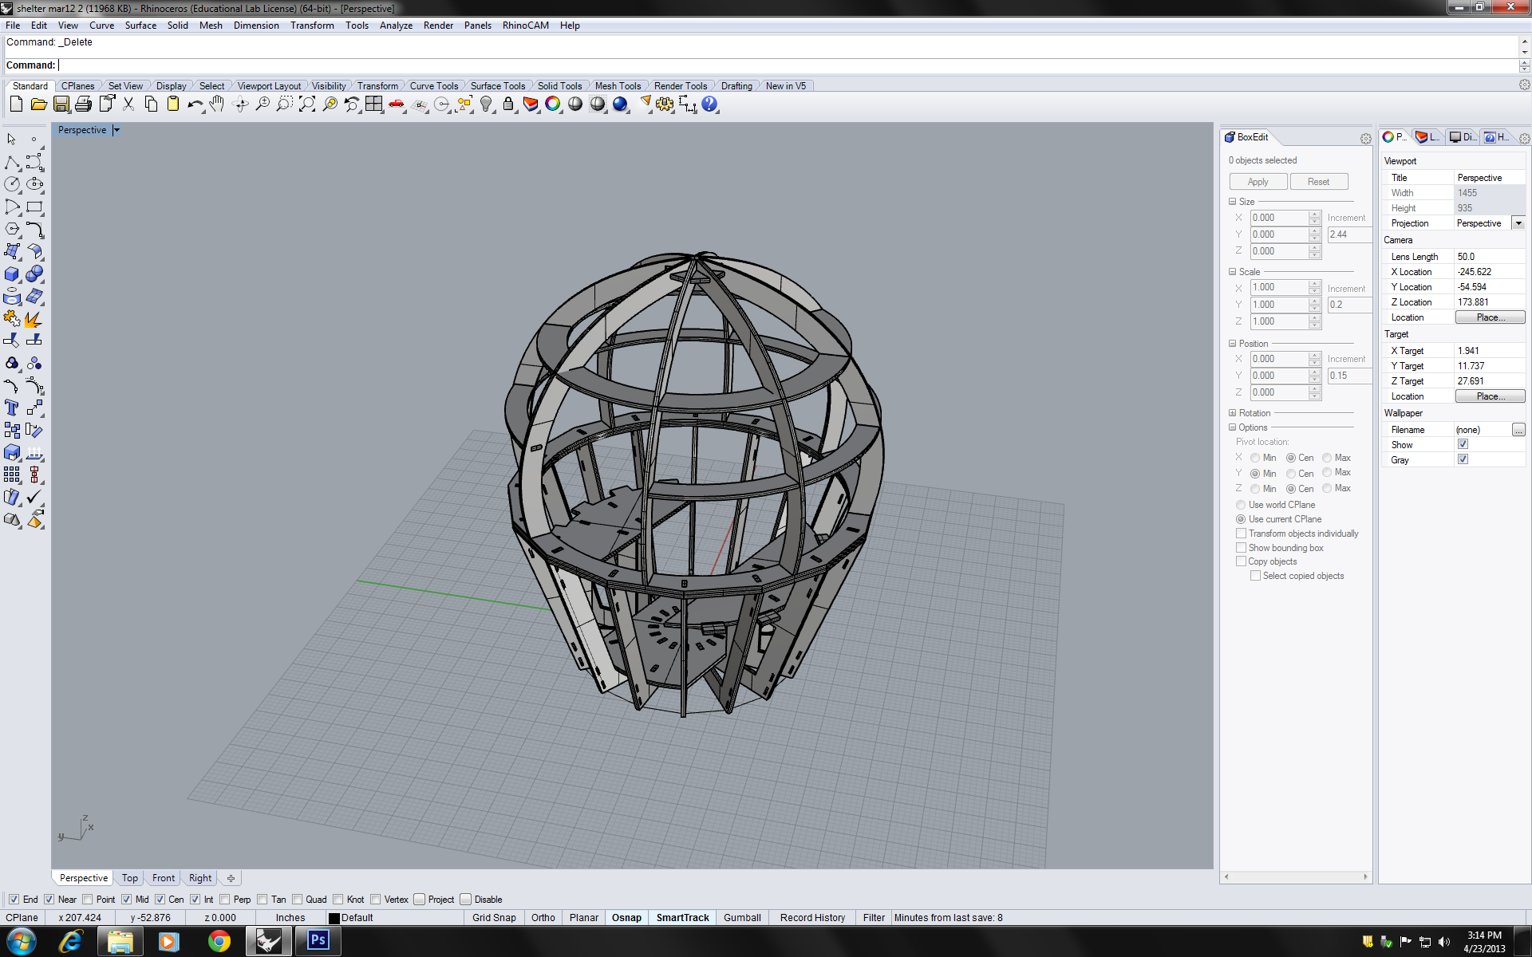Screen dimensions: 1532x957
Task: Click the light bulb Hide objects icon
Action: (486, 104)
